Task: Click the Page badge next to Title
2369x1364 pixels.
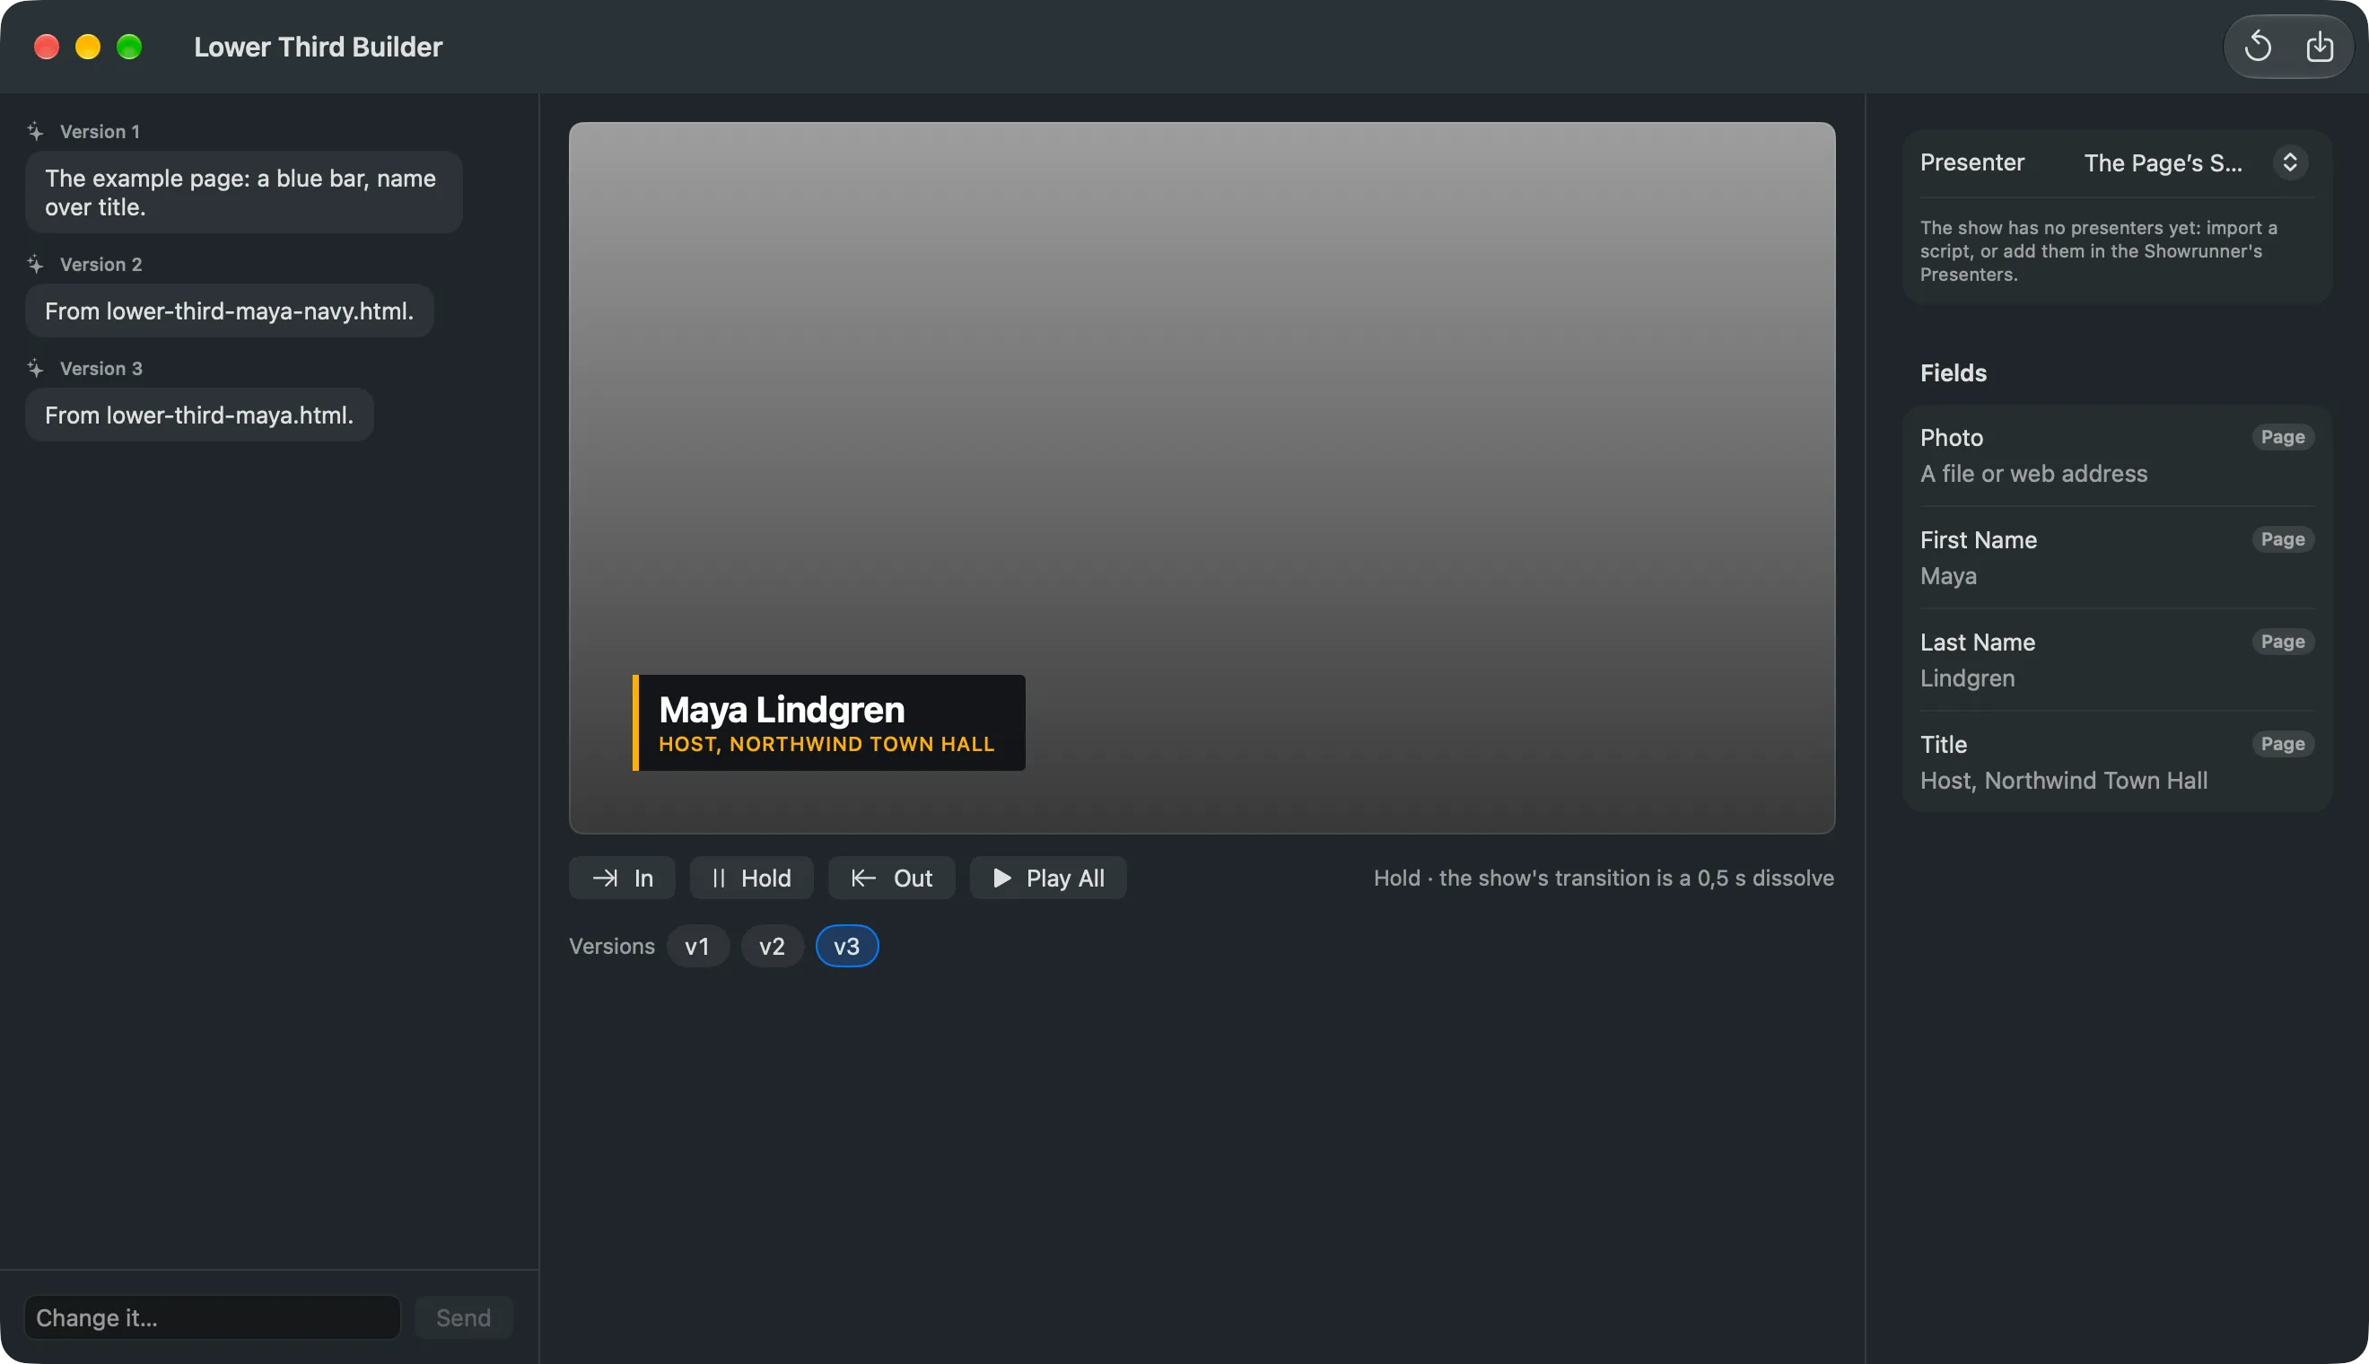Action: (x=2283, y=744)
